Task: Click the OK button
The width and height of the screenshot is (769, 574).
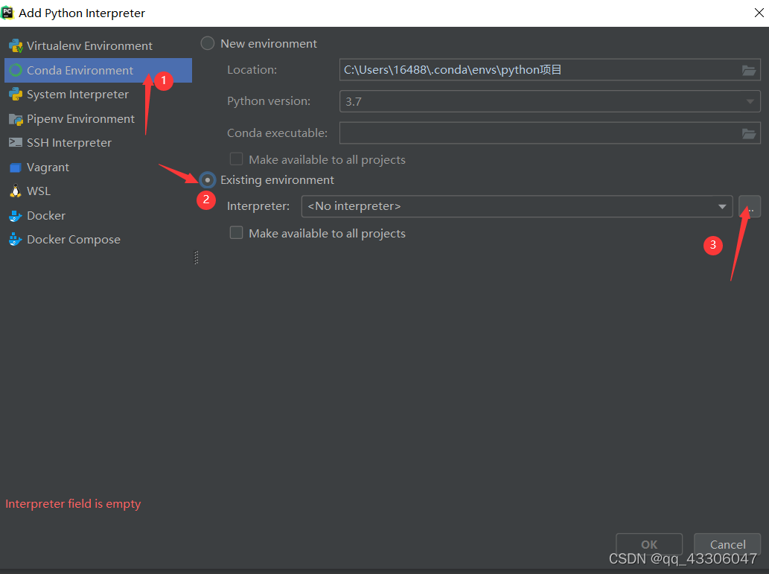Action: pyautogui.click(x=649, y=544)
